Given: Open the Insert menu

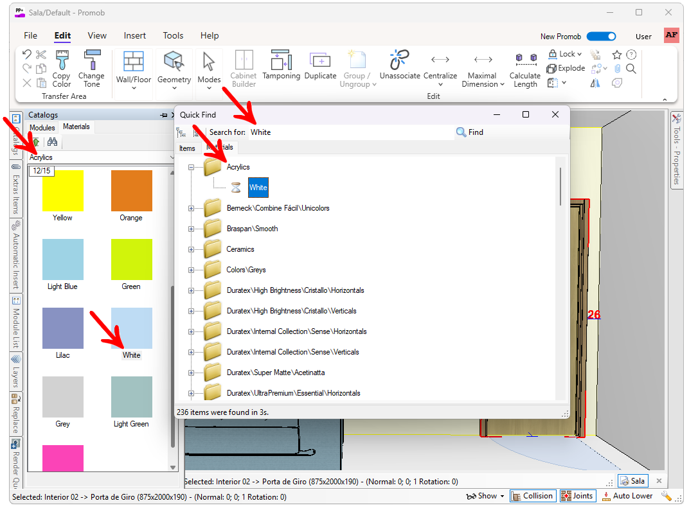Looking at the screenshot, I should [135, 36].
